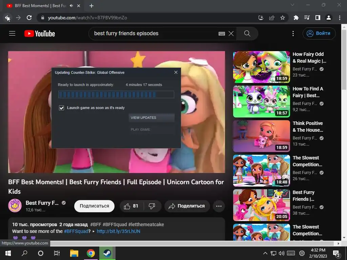The width and height of the screenshot is (347, 260).
Task: Click the Steam update progress bar
Action: click(x=116, y=94)
